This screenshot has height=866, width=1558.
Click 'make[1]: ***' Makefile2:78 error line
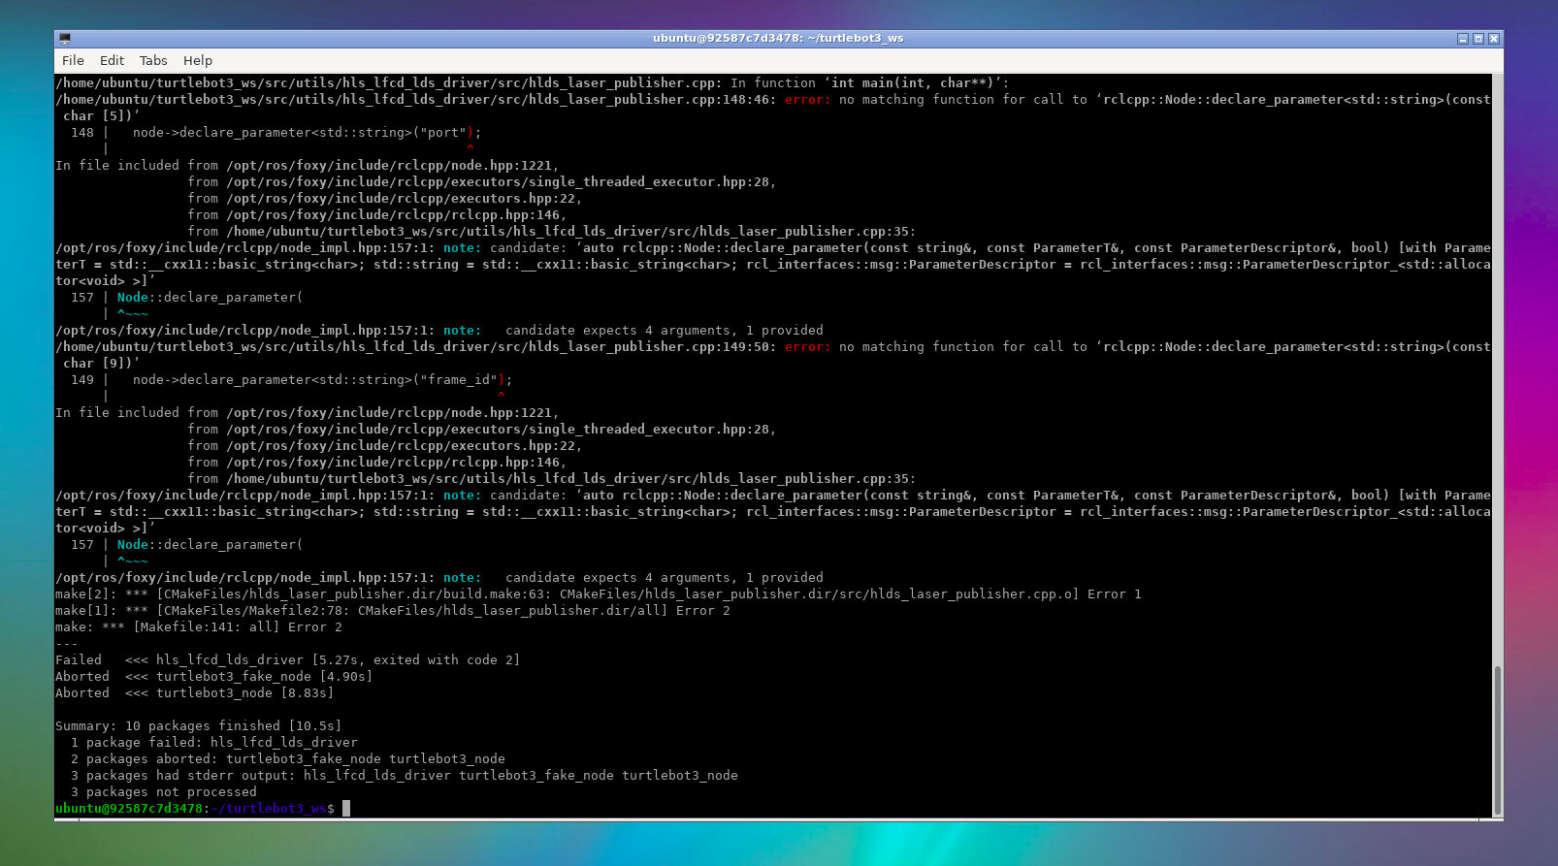click(392, 611)
